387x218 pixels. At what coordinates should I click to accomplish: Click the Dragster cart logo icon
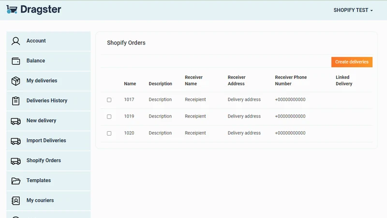[x=12, y=10]
